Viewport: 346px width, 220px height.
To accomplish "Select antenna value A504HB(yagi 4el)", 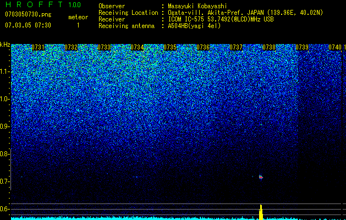I will [x=194, y=26].
